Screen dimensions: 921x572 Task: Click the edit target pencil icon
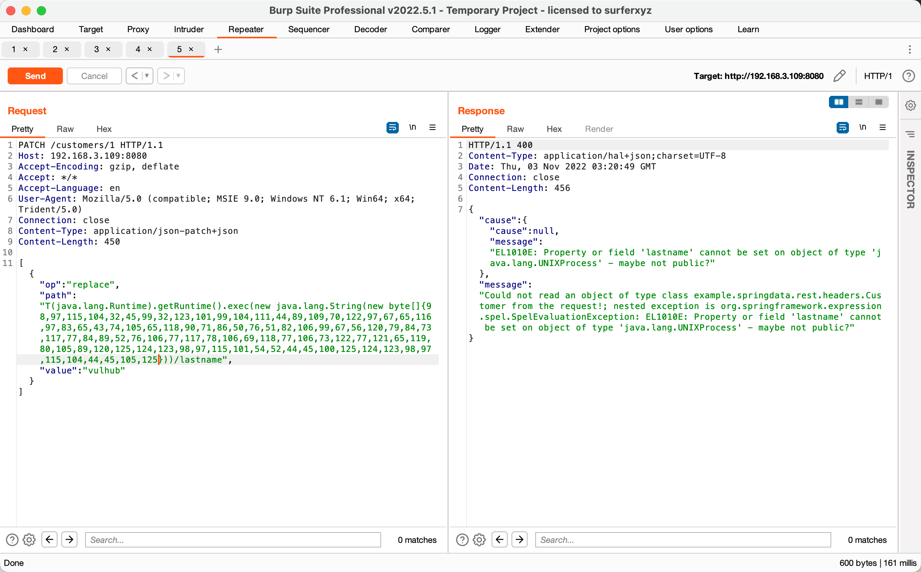tap(839, 76)
